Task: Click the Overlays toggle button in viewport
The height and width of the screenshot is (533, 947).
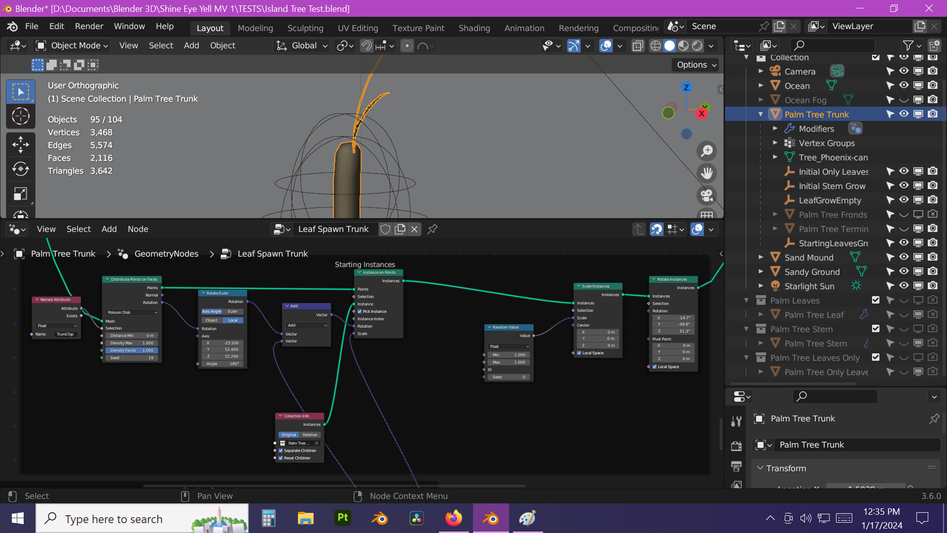Action: (606, 45)
